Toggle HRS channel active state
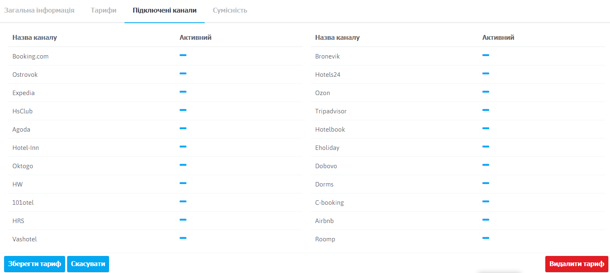Viewport: 610px width, 273px height. click(183, 220)
